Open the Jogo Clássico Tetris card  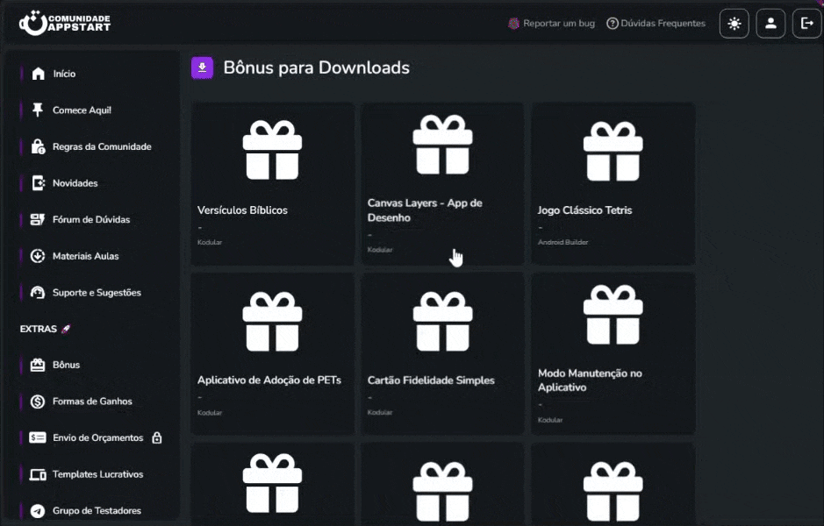tap(613, 182)
